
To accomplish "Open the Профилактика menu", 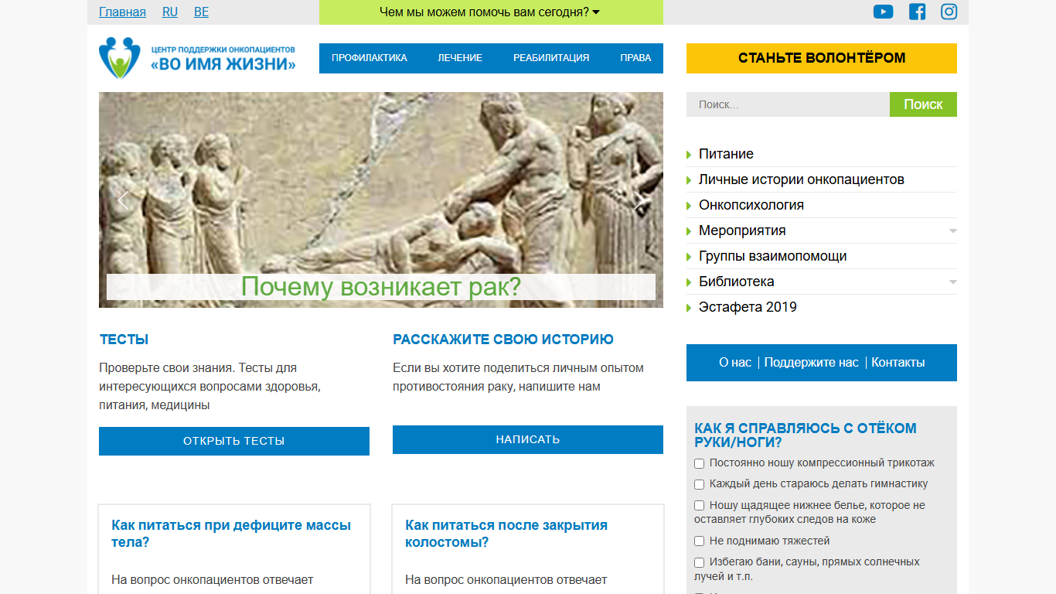I will (x=370, y=58).
